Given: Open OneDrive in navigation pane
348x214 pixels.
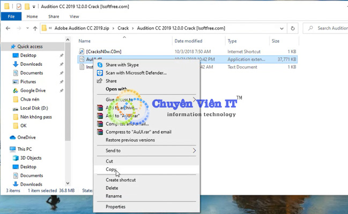Looking at the screenshot, I should [x=26, y=137].
